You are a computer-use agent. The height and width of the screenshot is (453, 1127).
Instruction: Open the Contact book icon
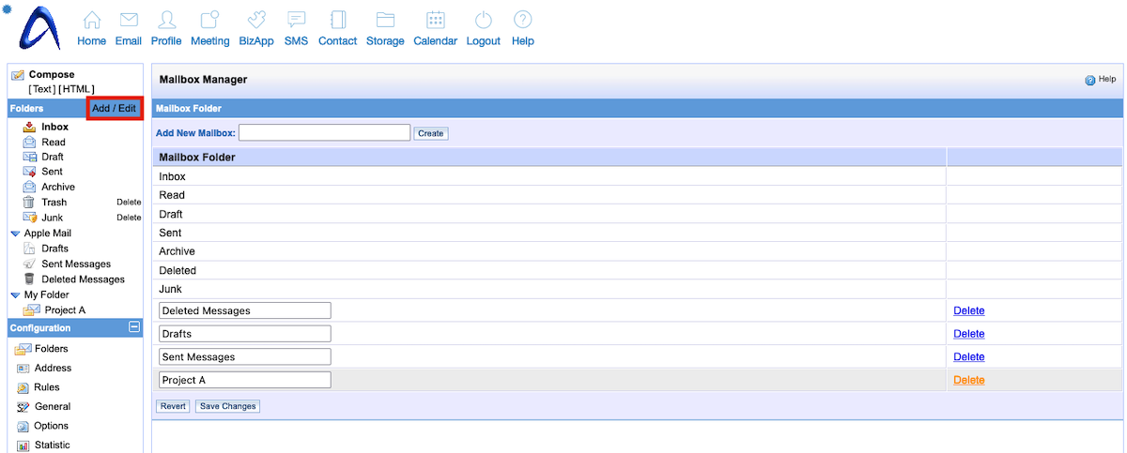click(x=337, y=21)
